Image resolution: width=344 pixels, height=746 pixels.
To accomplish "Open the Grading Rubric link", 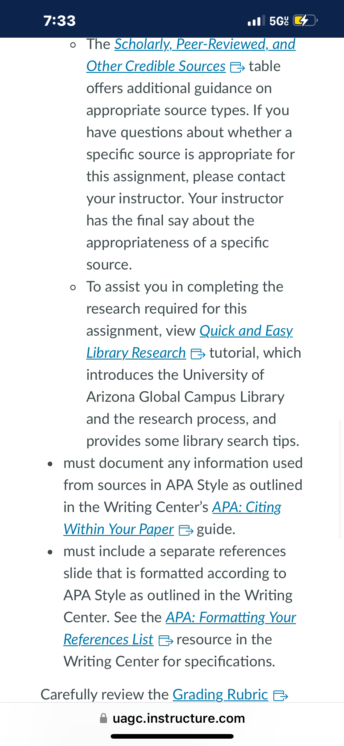I will [x=220, y=695].
